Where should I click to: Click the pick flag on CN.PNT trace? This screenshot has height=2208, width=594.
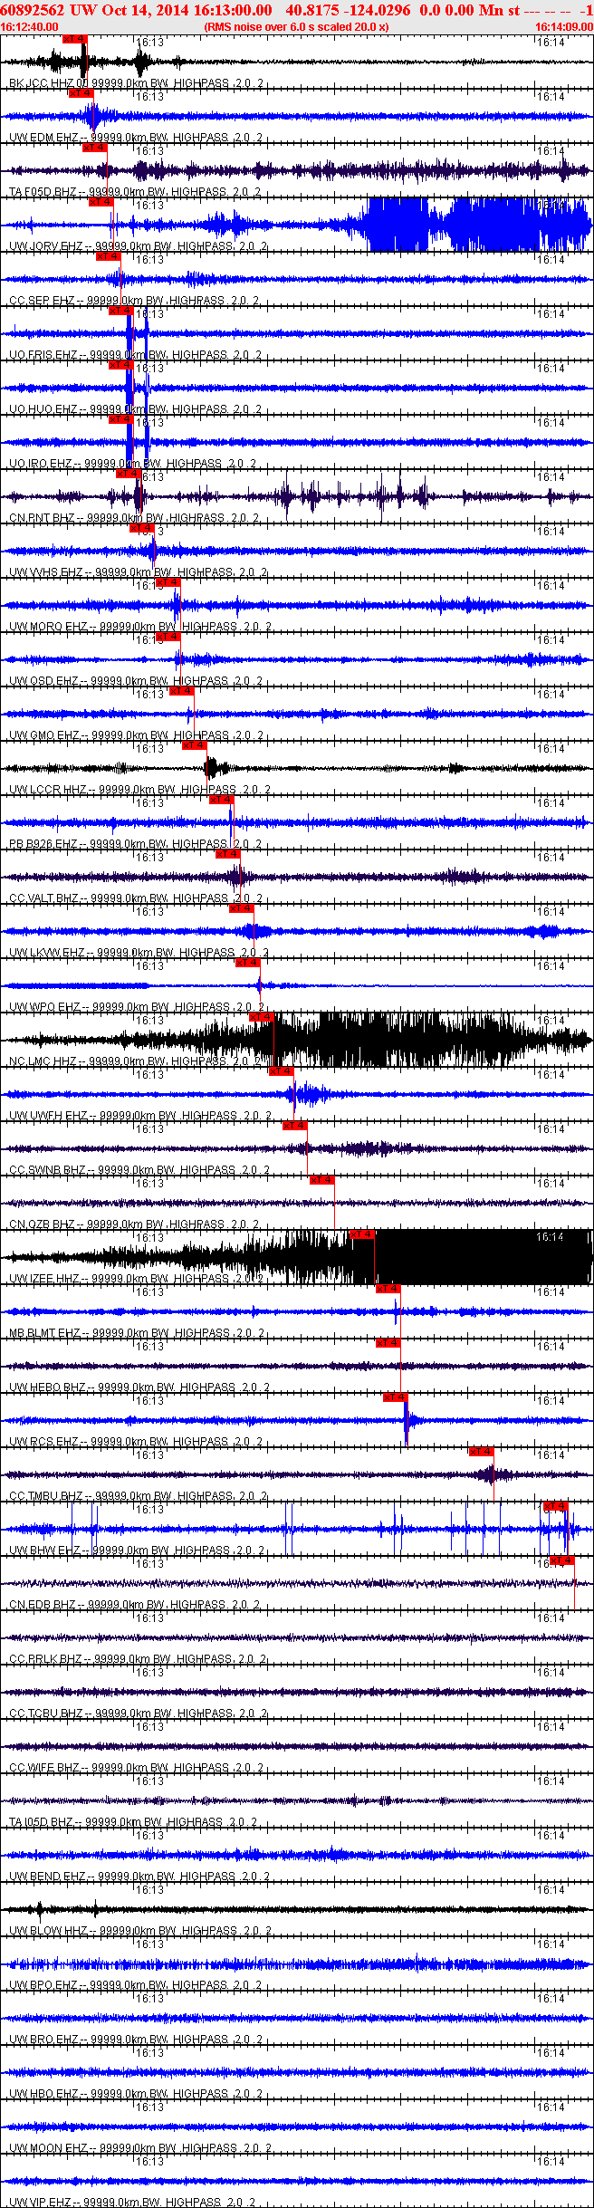point(129,474)
